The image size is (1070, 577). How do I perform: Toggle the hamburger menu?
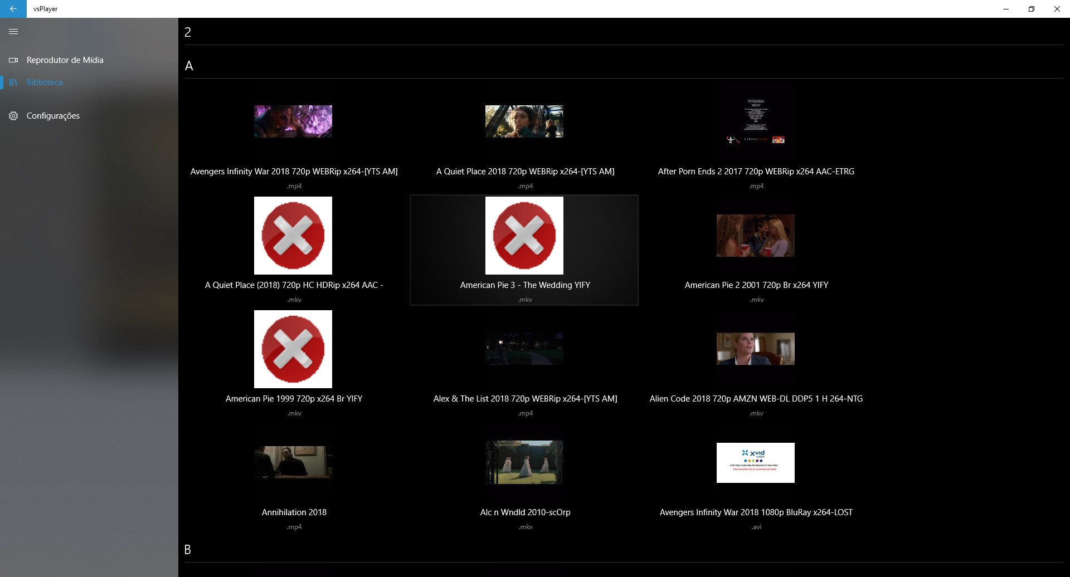tap(13, 32)
